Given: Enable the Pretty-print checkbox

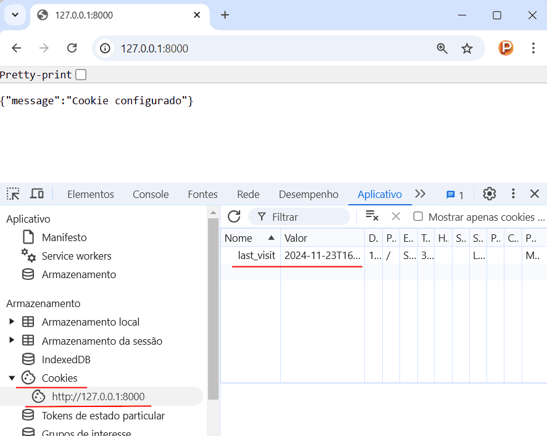Looking at the screenshot, I should pyautogui.click(x=81, y=75).
